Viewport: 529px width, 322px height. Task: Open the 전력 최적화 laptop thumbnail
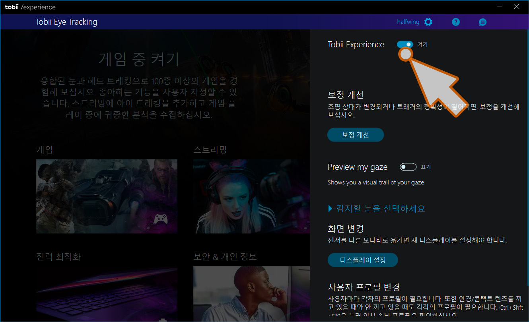coord(107,294)
